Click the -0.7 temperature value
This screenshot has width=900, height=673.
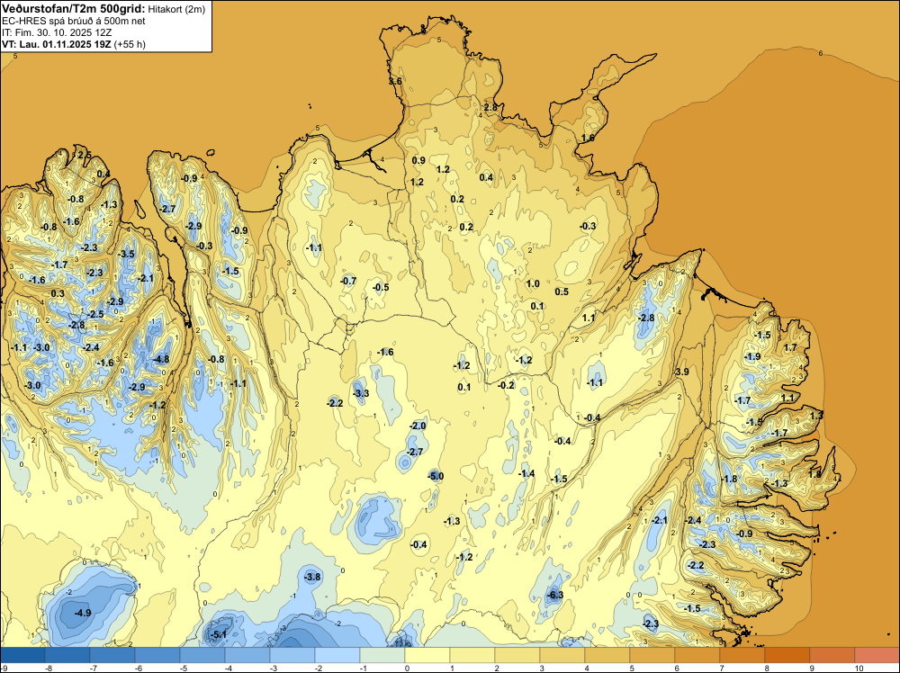pos(348,281)
